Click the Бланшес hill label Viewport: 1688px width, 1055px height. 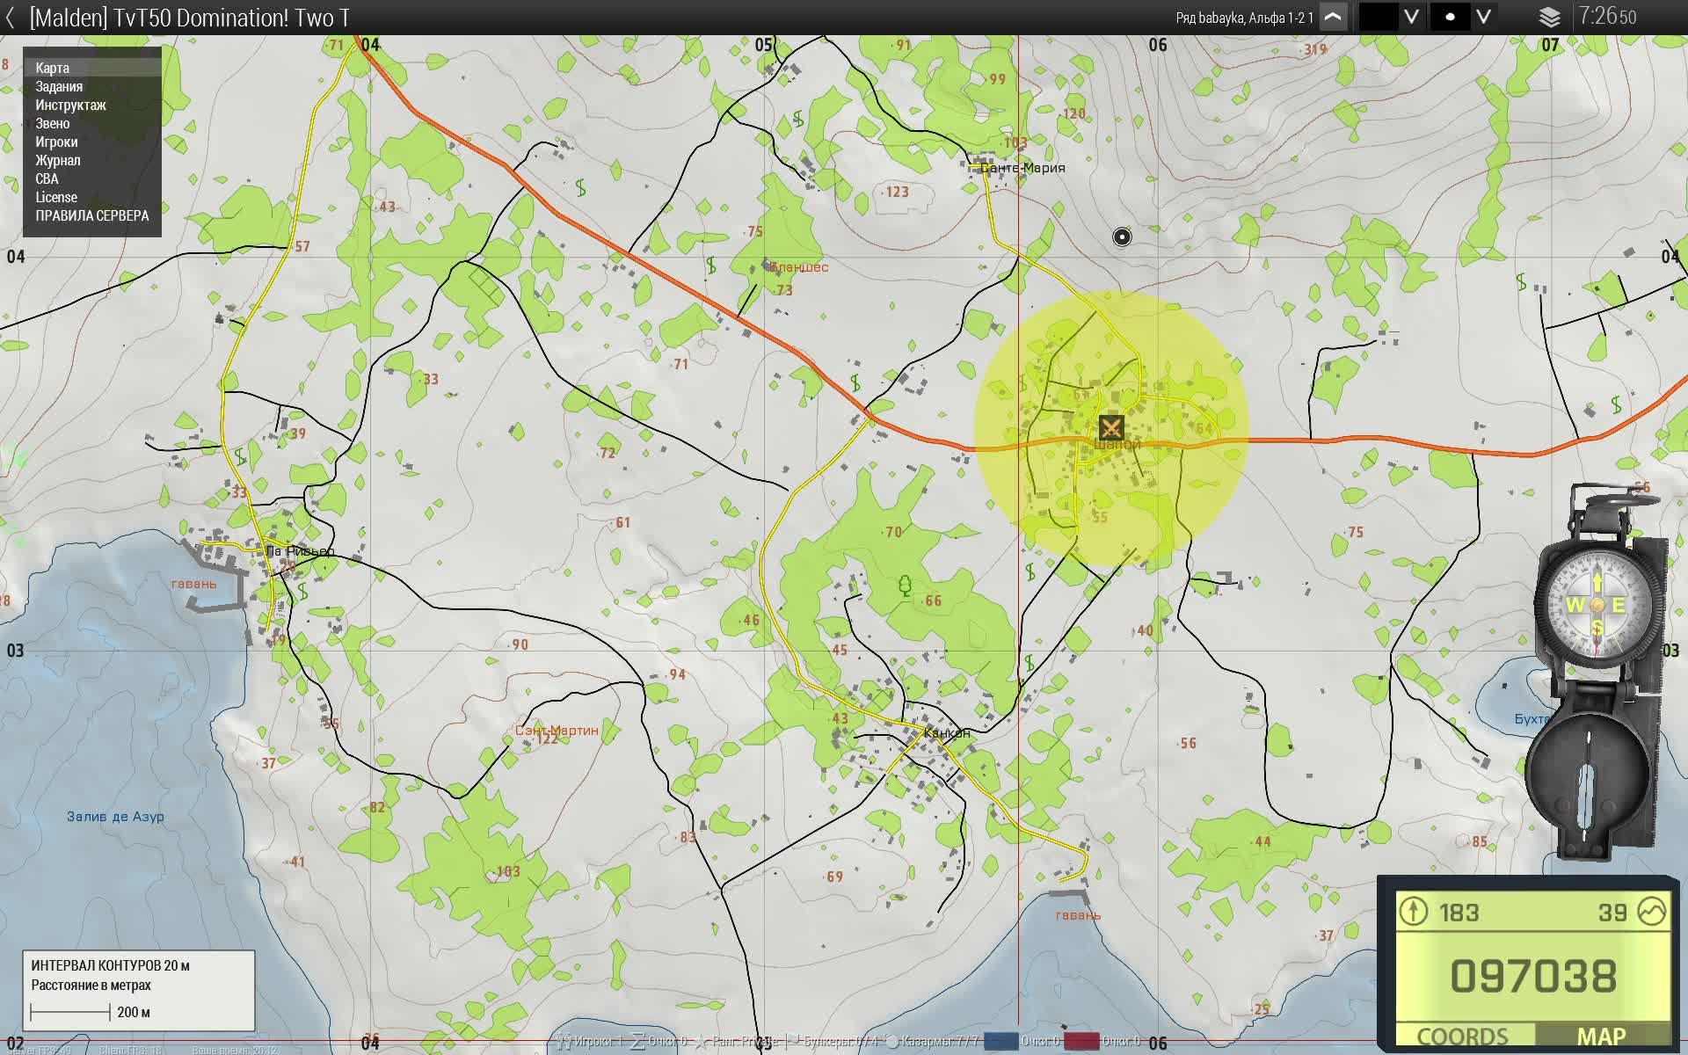click(798, 266)
